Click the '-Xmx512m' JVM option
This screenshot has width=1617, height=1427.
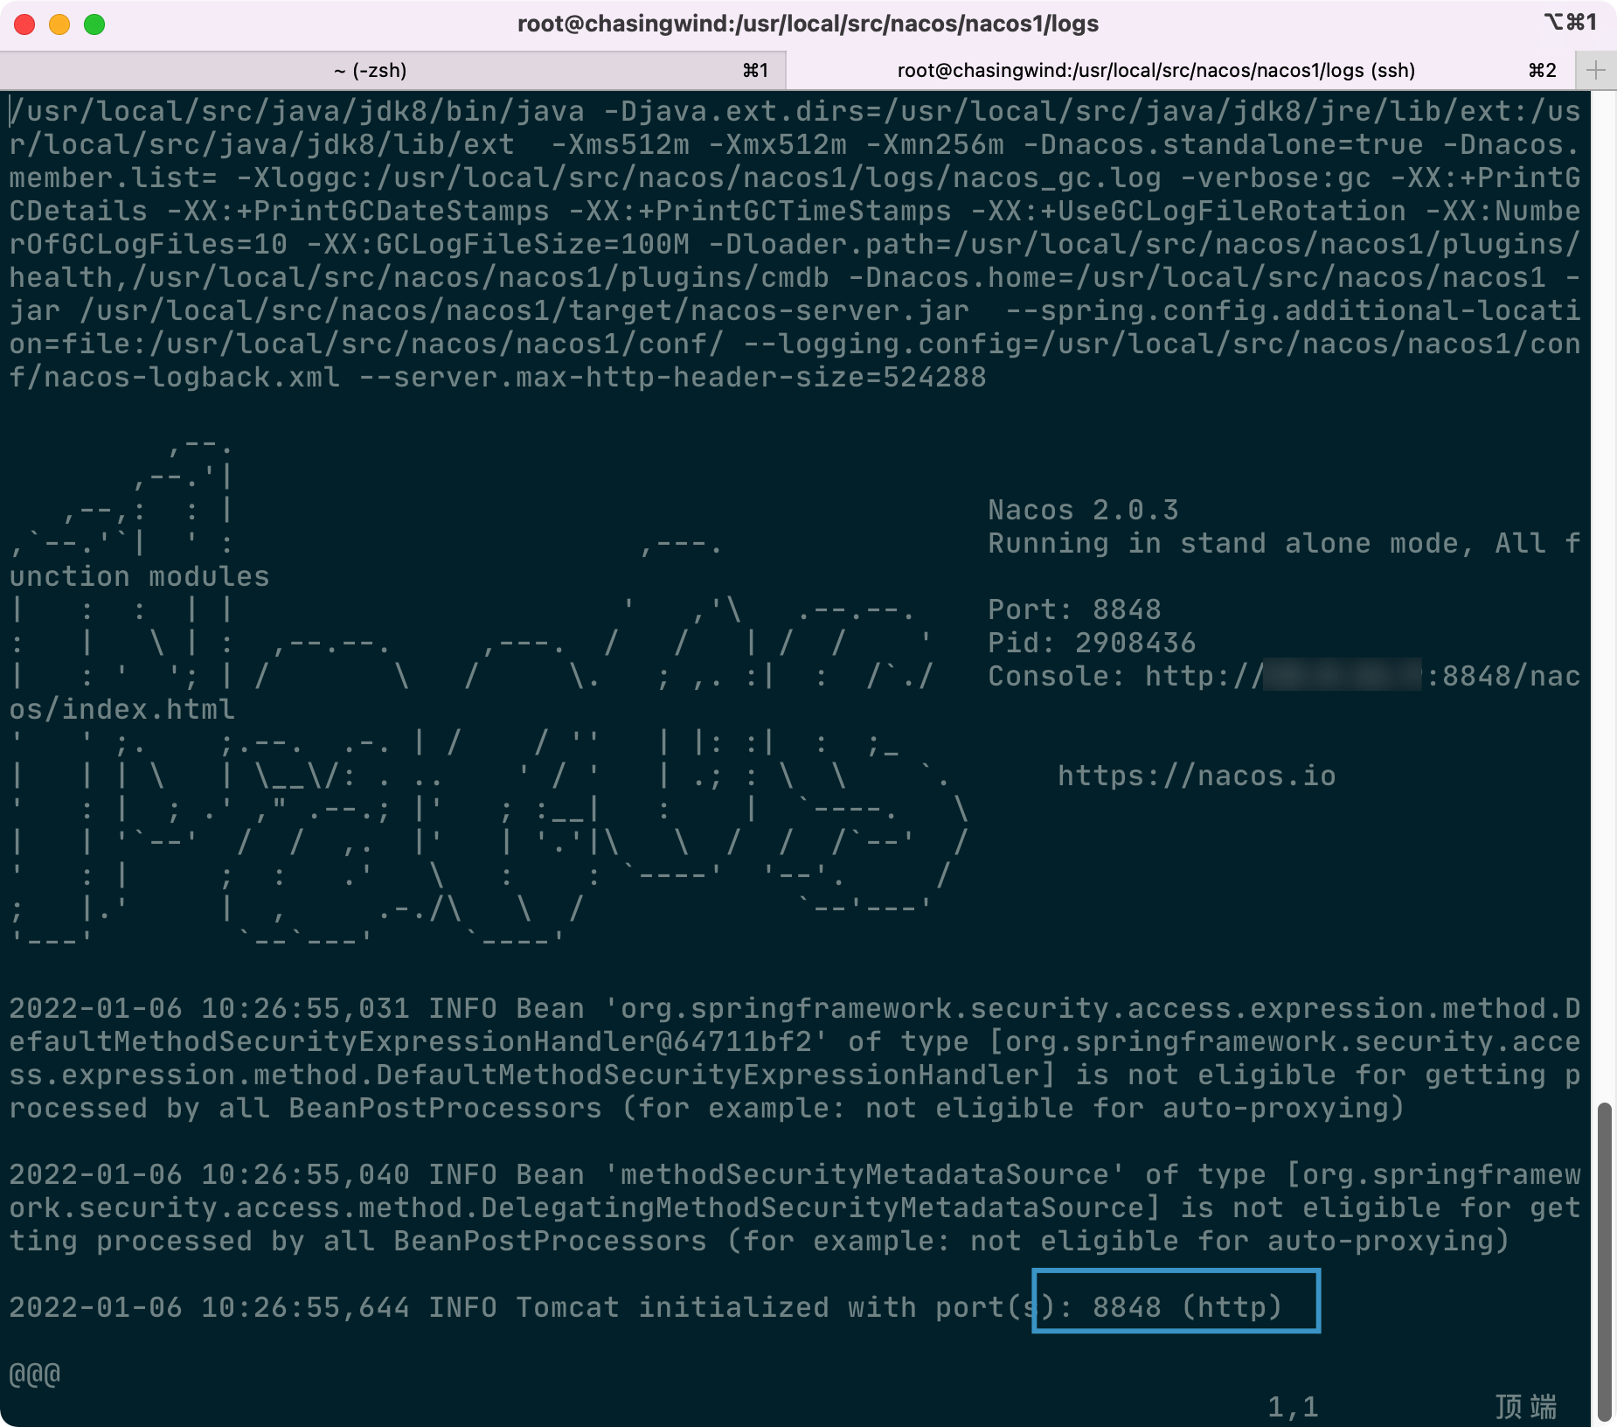click(777, 144)
